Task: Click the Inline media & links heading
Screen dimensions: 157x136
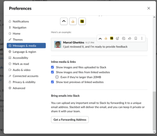Action: pyautogui.click(x=63, y=62)
